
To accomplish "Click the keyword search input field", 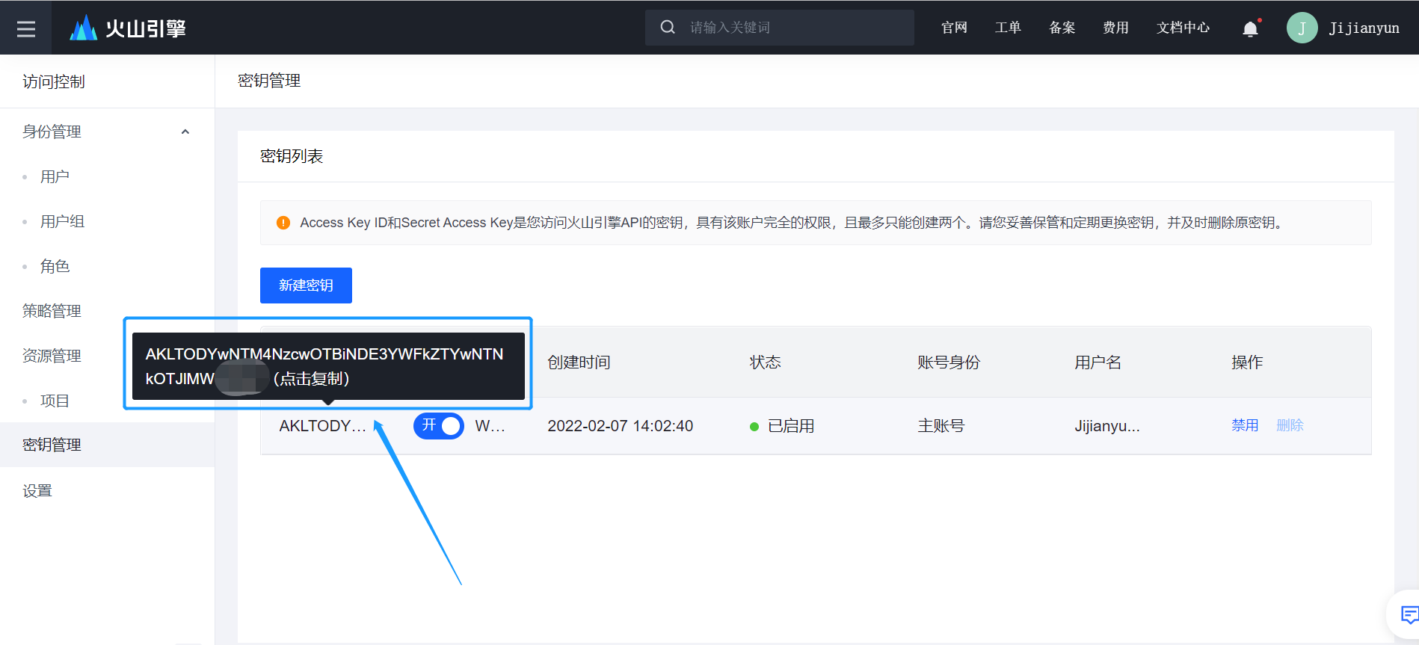I will (780, 28).
